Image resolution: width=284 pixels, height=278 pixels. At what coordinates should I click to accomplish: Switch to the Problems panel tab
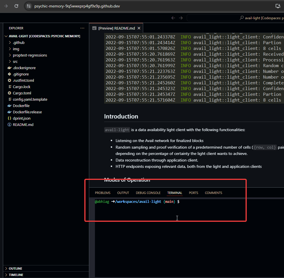click(x=102, y=193)
